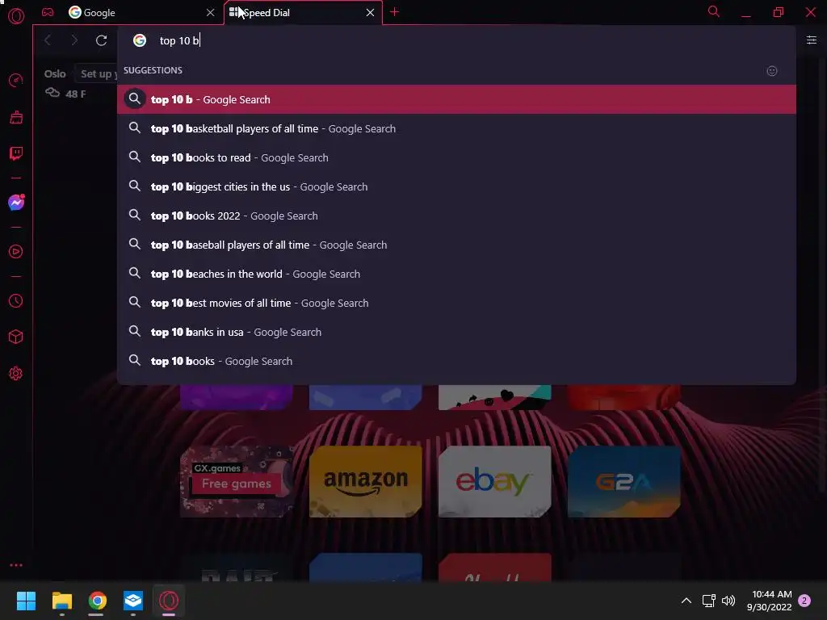Select 'top 10 basketball players of all time' suggestion
This screenshot has height=620, width=827.
(x=456, y=128)
